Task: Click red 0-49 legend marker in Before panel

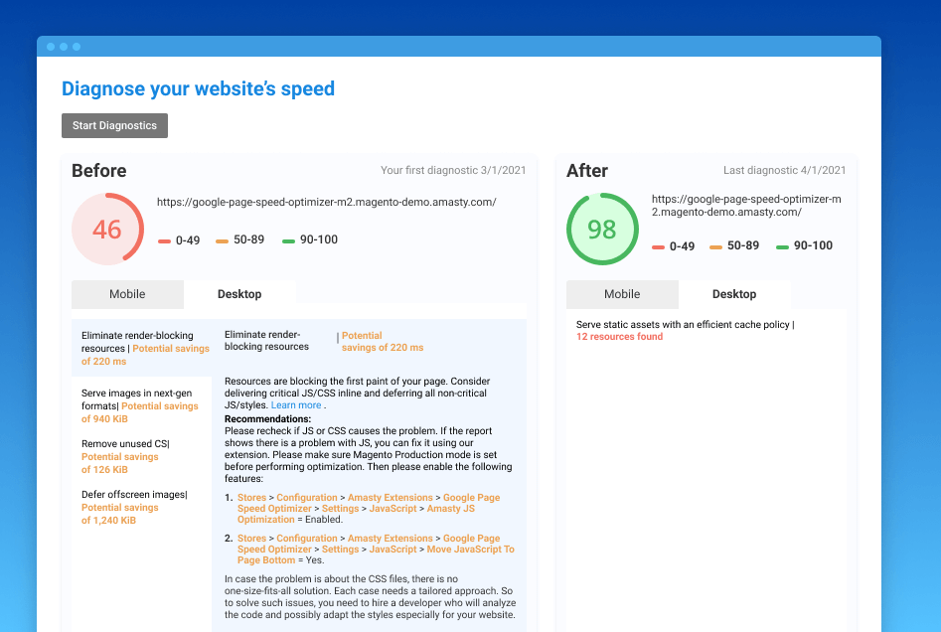Action: pos(164,240)
